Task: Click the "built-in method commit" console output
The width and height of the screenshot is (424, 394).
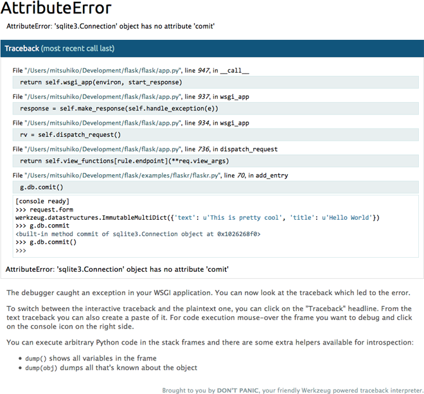Action: click(x=137, y=235)
